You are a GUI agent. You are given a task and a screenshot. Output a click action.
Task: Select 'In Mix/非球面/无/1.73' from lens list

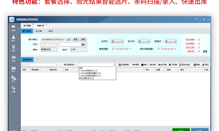click(x=88, y=70)
